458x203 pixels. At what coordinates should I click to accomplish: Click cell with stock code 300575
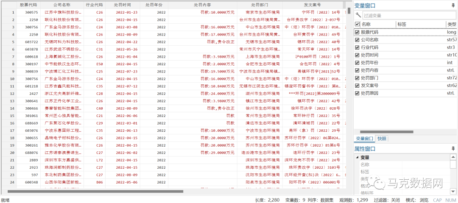(x=28, y=12)
